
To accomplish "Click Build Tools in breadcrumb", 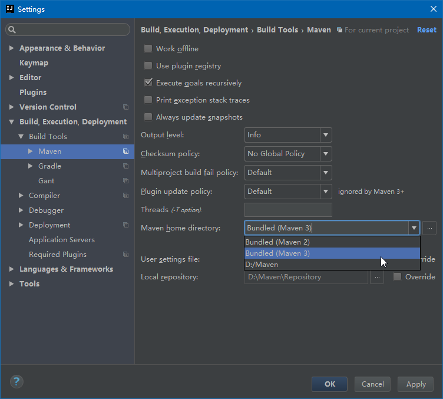I will tap(277, 30).
